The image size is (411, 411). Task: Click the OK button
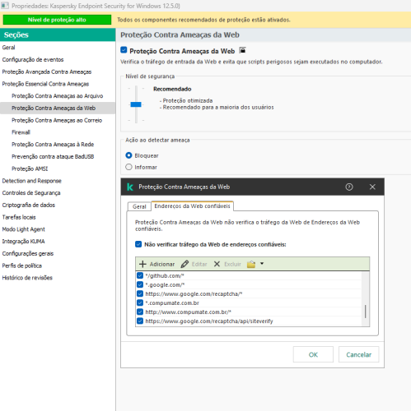313,354
